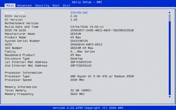Click the EC Version label
This screenshot has height=110, width=176.
pos(13,20)
